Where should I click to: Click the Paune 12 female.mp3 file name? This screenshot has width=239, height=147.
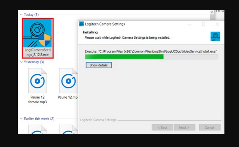38,100
